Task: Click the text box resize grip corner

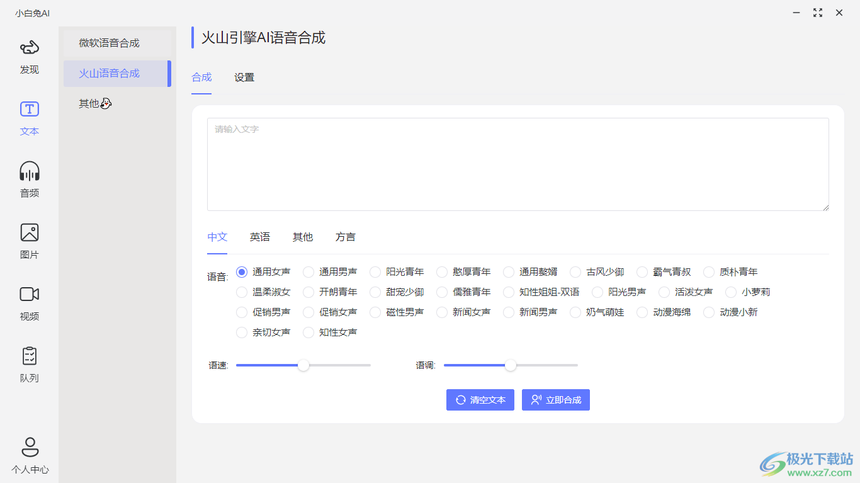Action: coord(825,207)
